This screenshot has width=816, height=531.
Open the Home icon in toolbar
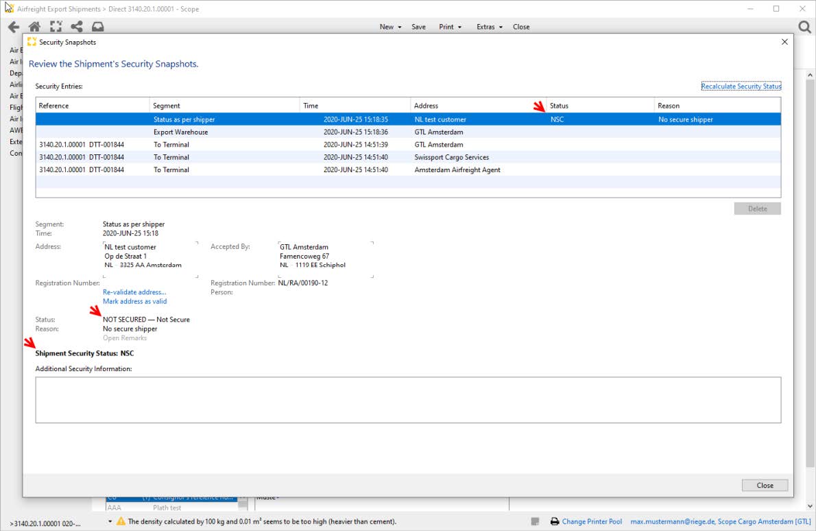tap(34, 27)
